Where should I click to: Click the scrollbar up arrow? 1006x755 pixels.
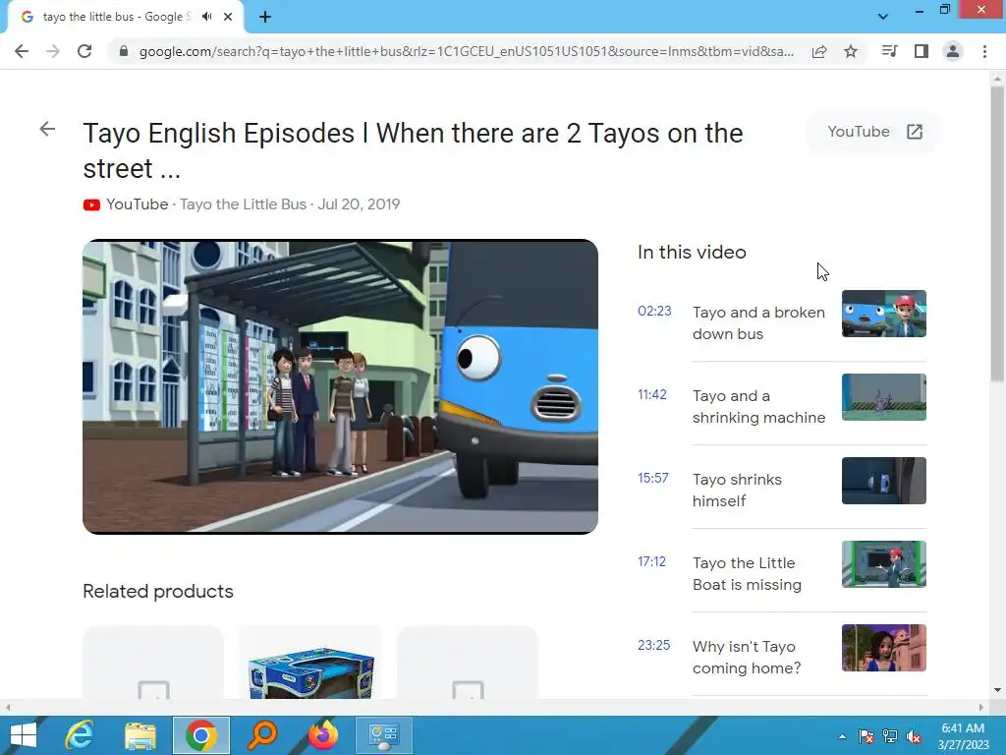coord(997,77)
